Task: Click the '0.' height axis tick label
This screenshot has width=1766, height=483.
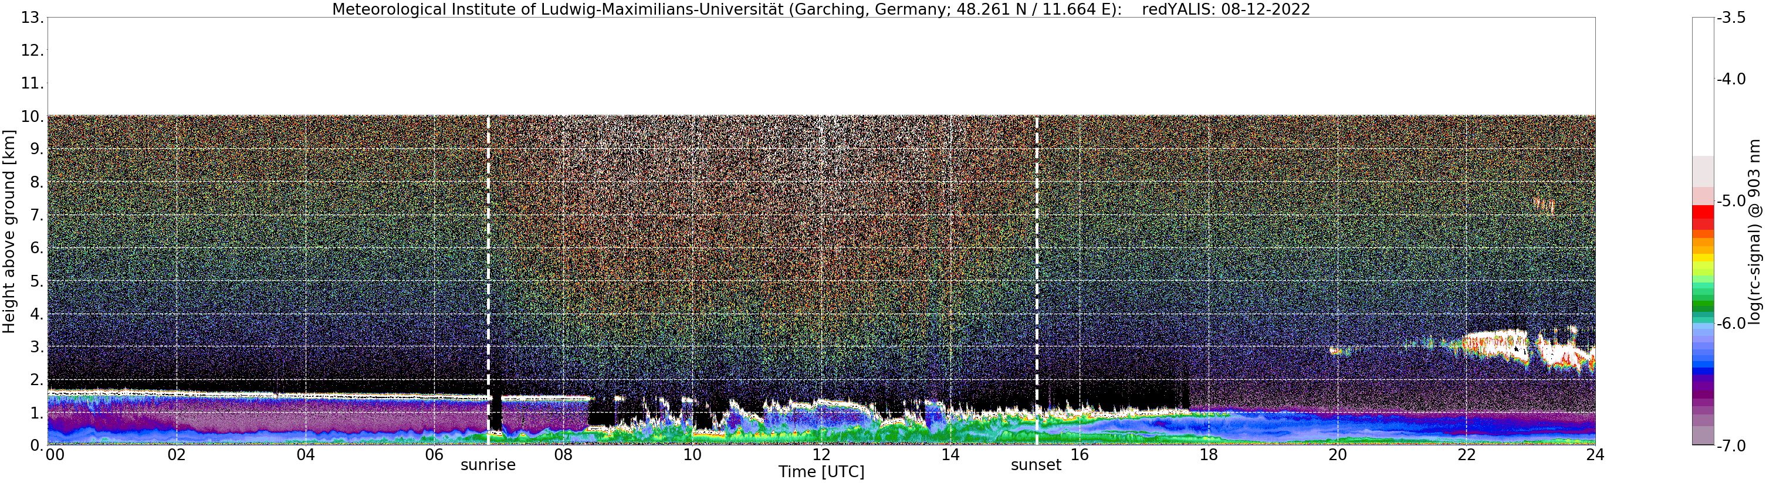Action: coord(37,446)
